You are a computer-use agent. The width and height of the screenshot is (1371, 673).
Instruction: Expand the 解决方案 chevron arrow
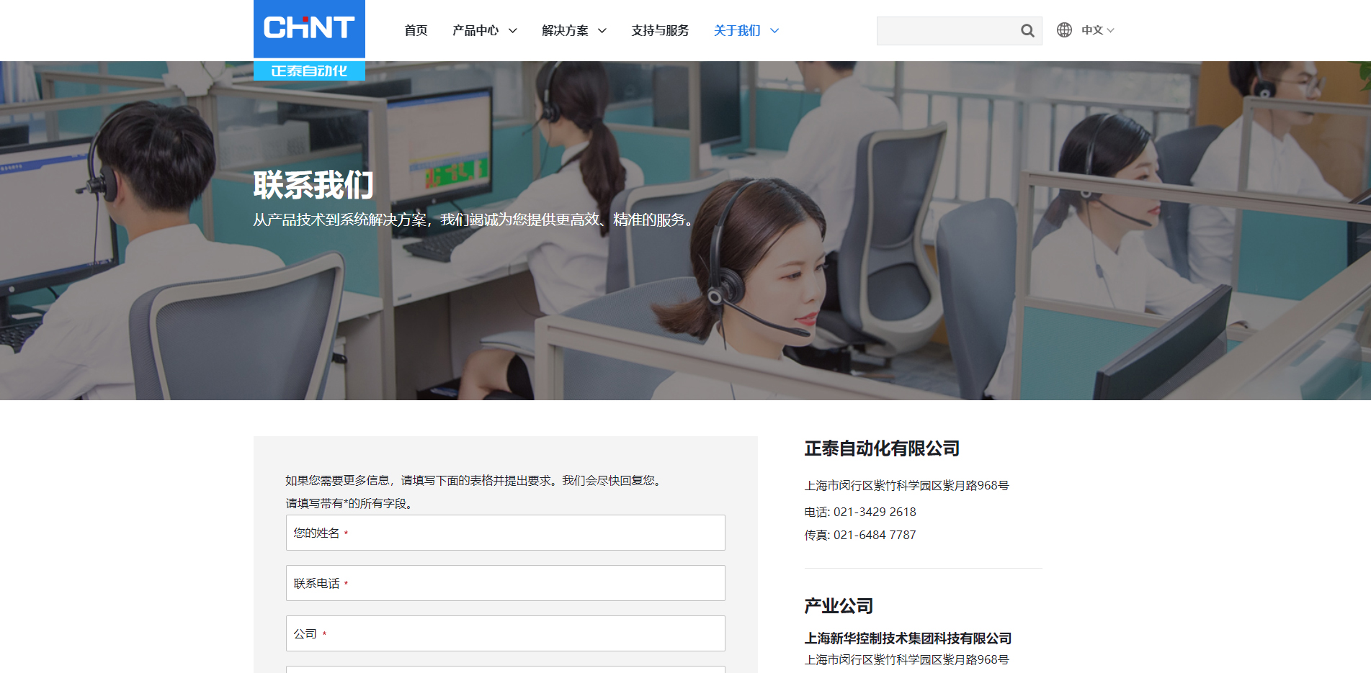pyautogui.click(x=602, y=31)
